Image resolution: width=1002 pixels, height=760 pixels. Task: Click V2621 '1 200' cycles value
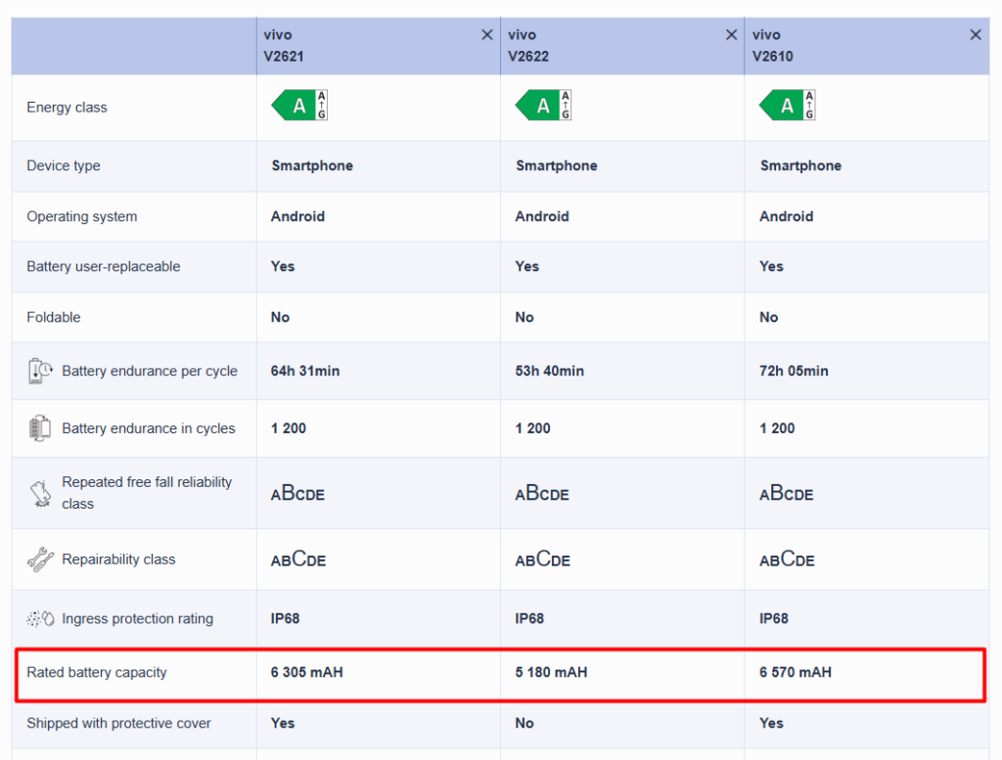(x=289, y=428)
